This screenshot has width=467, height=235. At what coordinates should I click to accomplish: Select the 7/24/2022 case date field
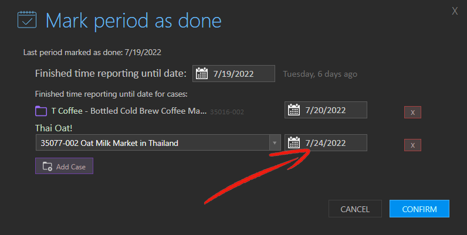(x=326, y=142)
